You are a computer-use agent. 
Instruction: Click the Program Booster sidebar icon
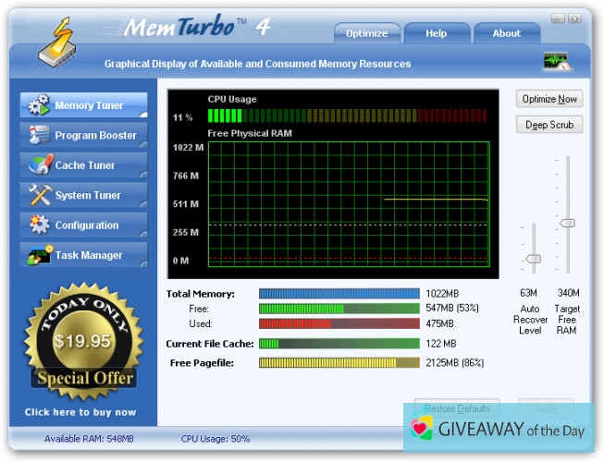click(39, 136)
